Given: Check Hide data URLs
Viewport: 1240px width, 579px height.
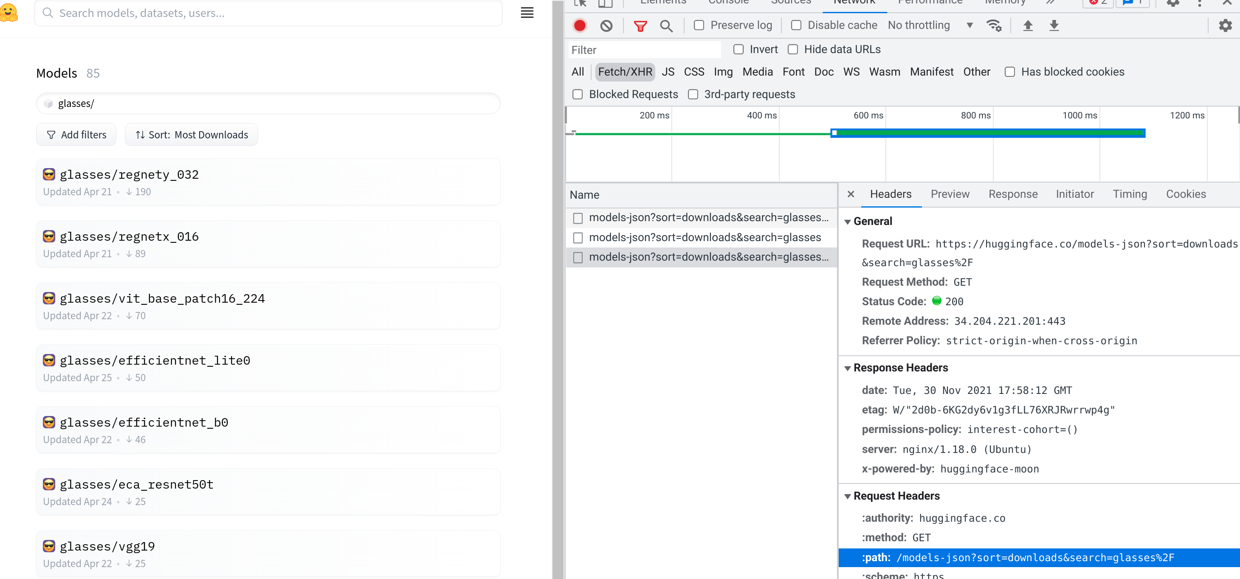Looking at the screenshot, I should tap(792, 49).
